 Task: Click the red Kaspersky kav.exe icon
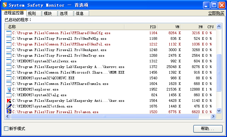point(9,101)
